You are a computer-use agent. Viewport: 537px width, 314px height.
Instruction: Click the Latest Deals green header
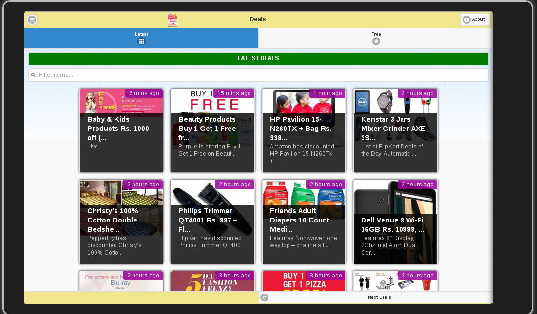(258, 58)
